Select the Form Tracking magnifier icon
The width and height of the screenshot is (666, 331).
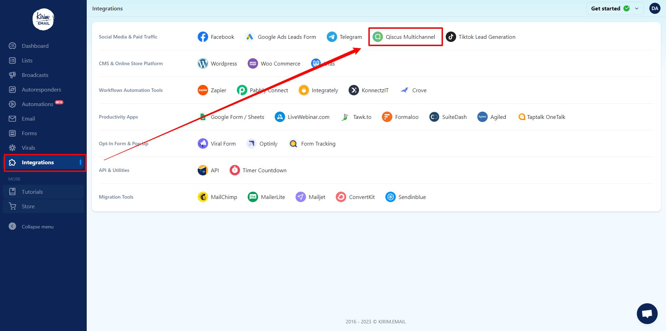click(x=293, y=143)
